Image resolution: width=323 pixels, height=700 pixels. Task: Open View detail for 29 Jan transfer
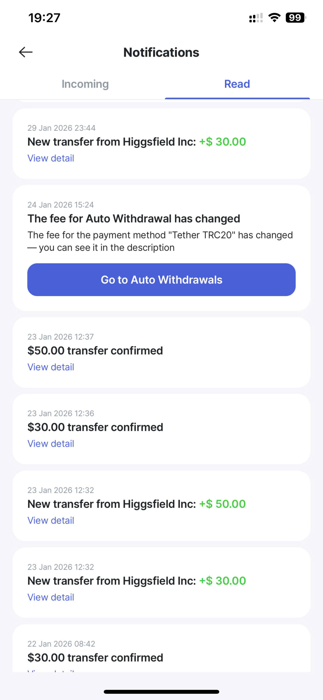(51, 158)
